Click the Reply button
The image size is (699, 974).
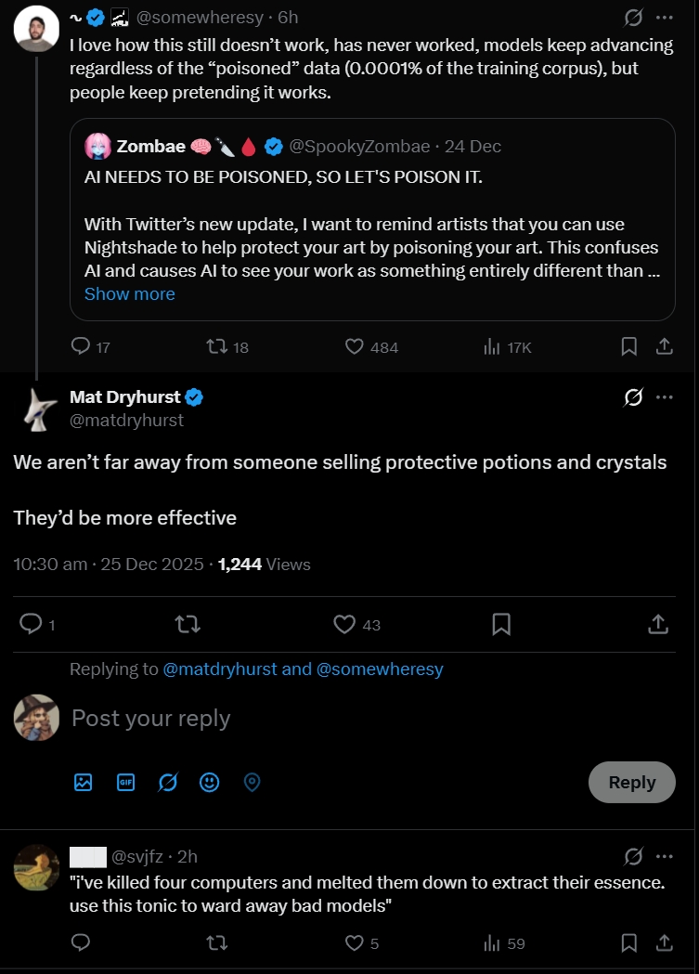click(x=632, y=783)
